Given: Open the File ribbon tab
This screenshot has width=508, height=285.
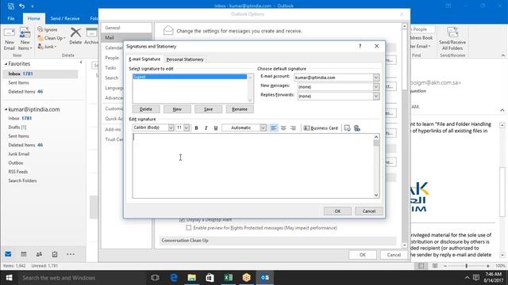Looking at the screenshot, I should tap(11, 18).
